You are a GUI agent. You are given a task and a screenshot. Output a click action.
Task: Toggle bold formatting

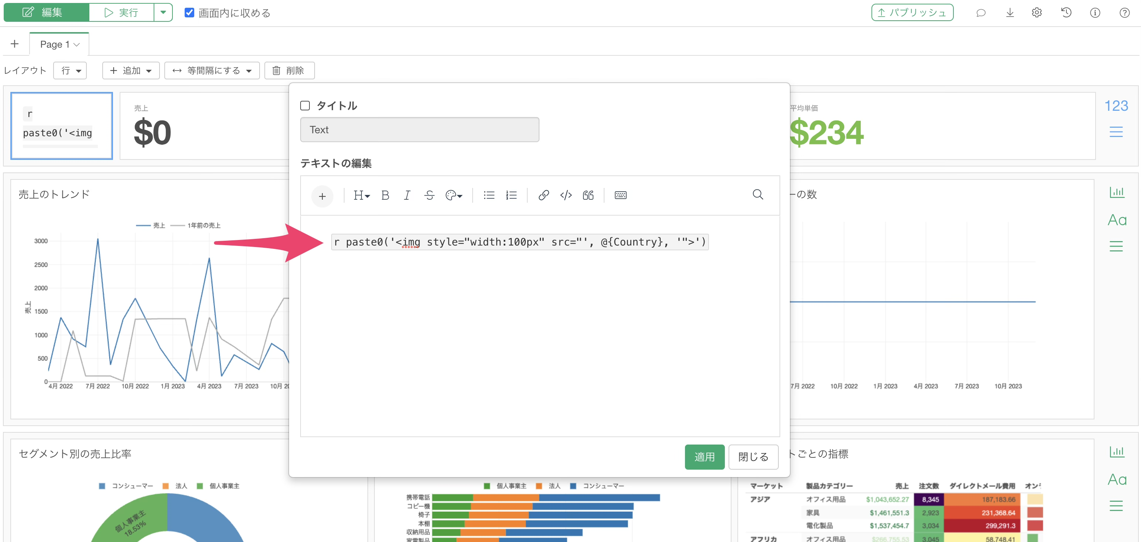tap(386, 195)
